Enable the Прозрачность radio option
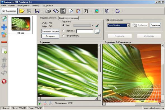The image size is (165, 110). click(x=63, y=36)
